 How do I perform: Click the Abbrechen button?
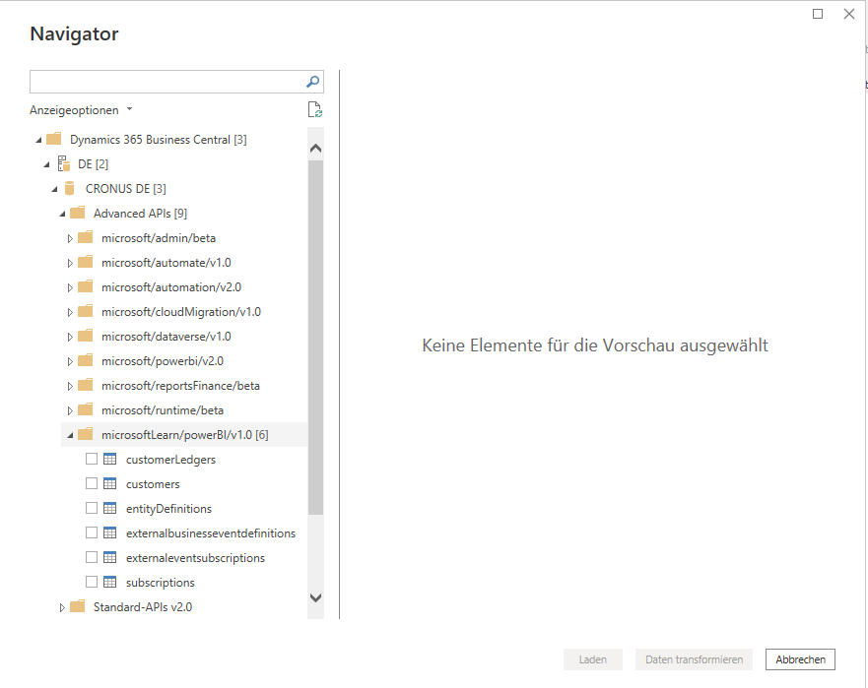click(800, 659)
